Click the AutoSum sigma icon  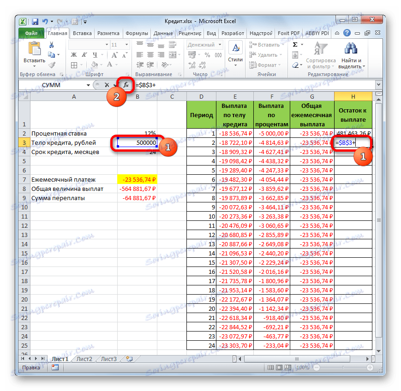coord(295,45)
